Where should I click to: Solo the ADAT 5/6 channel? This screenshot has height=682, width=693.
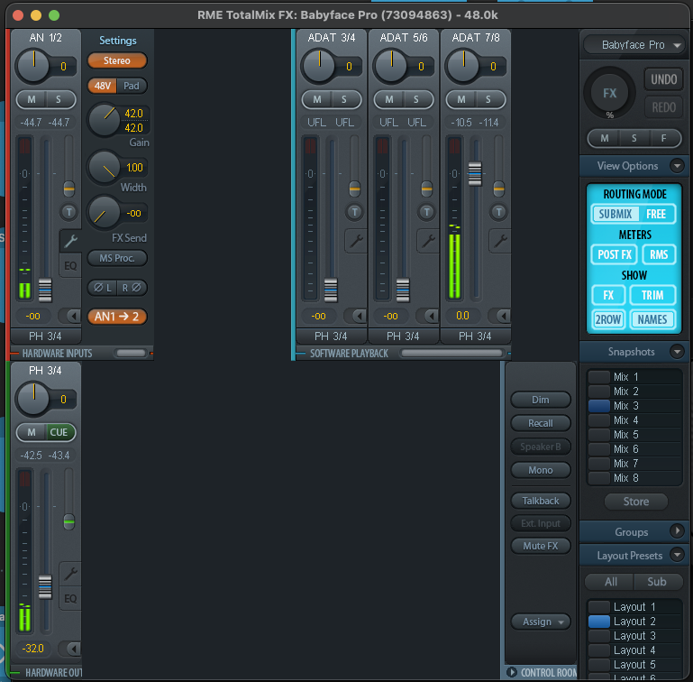point(416,99)
